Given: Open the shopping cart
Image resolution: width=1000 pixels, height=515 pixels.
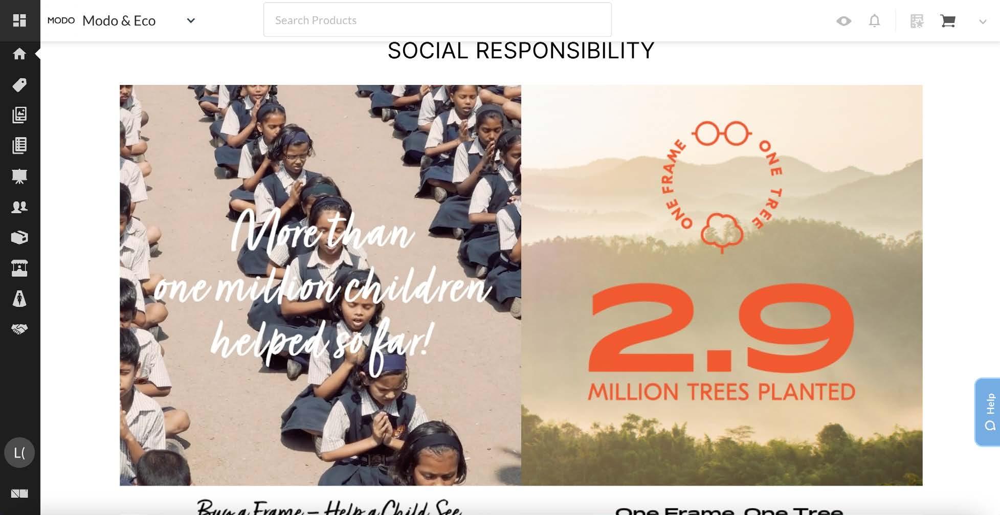Looking at the screenshot, I should 948,21.
